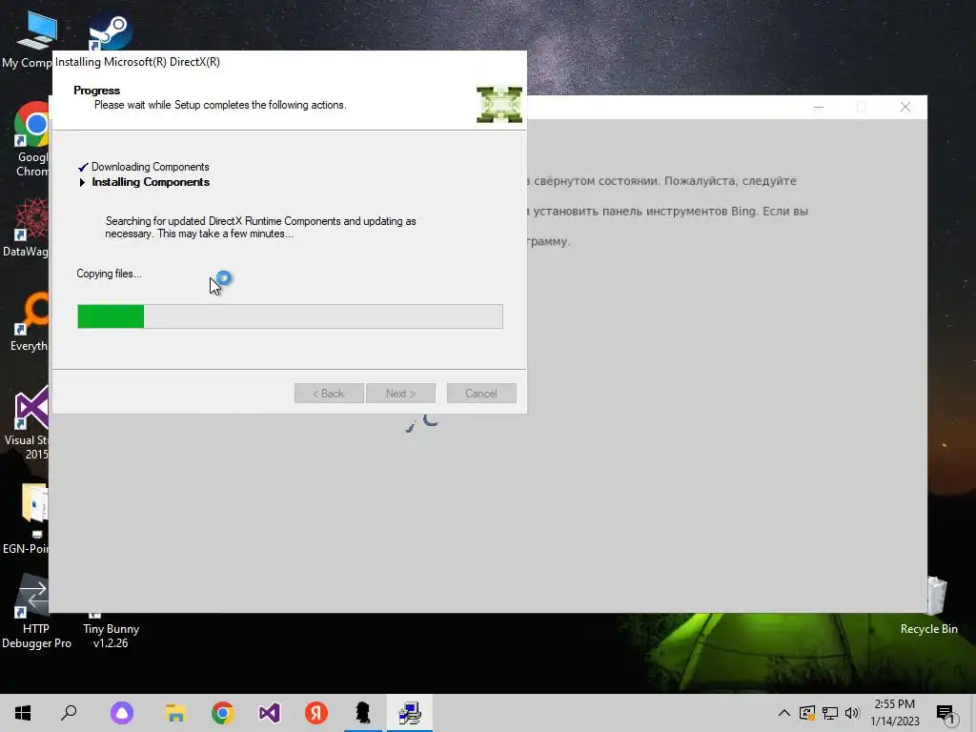Open HTTP Debugger Pro desktop shortcut
Screen dimensions: 976x732
[36, 611]
